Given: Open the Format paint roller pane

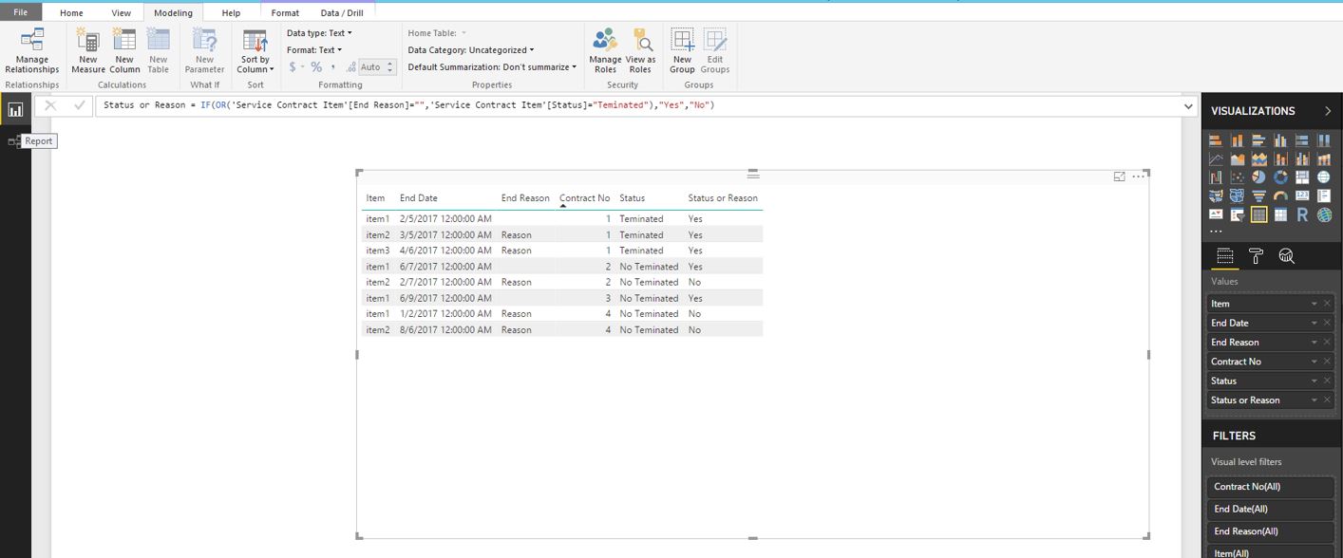Looking at the screenshot, I should click(1256, 256).
